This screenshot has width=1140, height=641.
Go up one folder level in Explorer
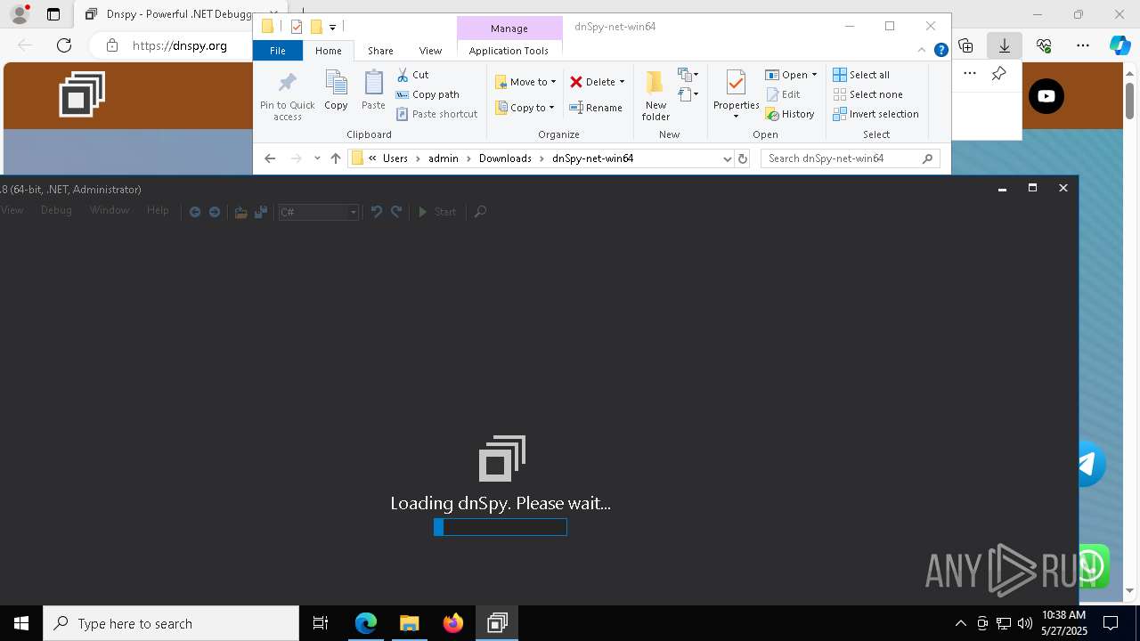(336, 158)
